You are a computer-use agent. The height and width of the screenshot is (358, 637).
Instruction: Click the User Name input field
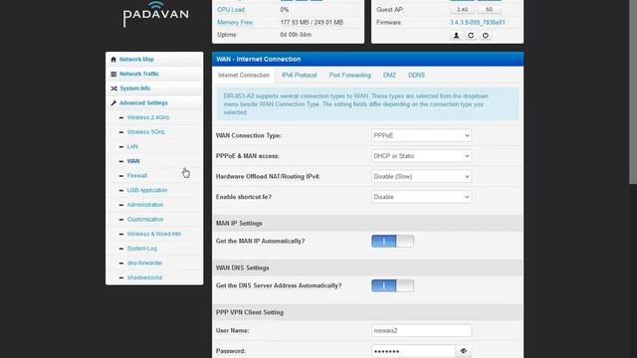(421, 331)
